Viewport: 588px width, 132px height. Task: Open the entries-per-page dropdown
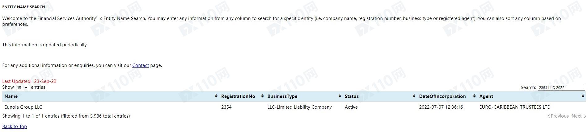(x=22, y=87)
